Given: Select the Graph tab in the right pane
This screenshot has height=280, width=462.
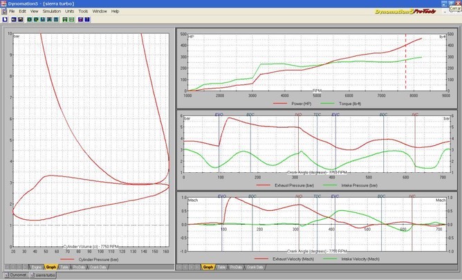Looking at the screenshot, I should [x=208, y=267].
